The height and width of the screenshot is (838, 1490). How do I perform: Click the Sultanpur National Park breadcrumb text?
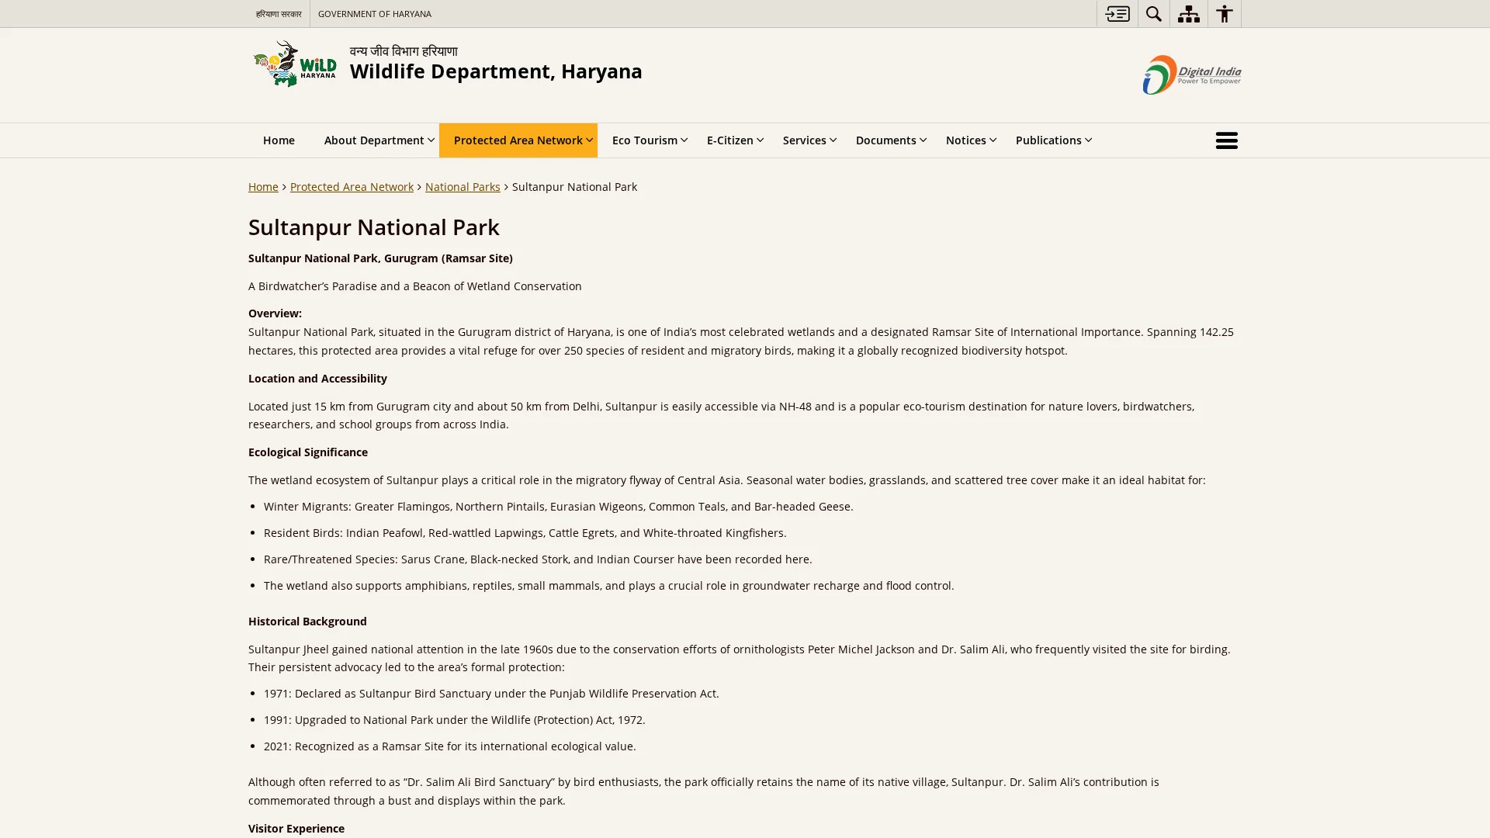pos(574,187)
